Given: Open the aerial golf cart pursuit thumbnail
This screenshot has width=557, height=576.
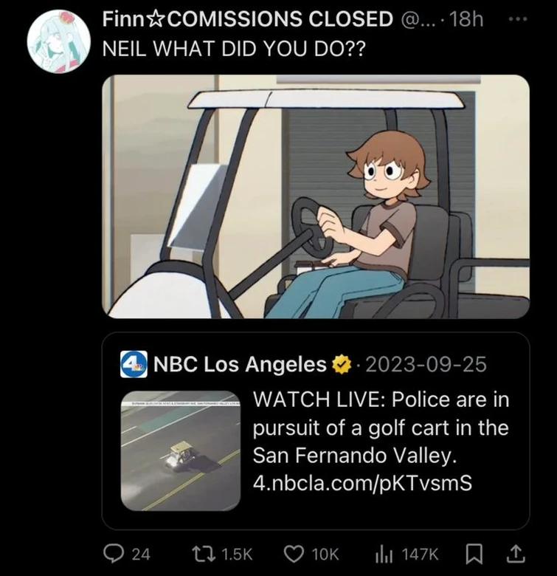Looking at the screenshot, I should 180,450.
